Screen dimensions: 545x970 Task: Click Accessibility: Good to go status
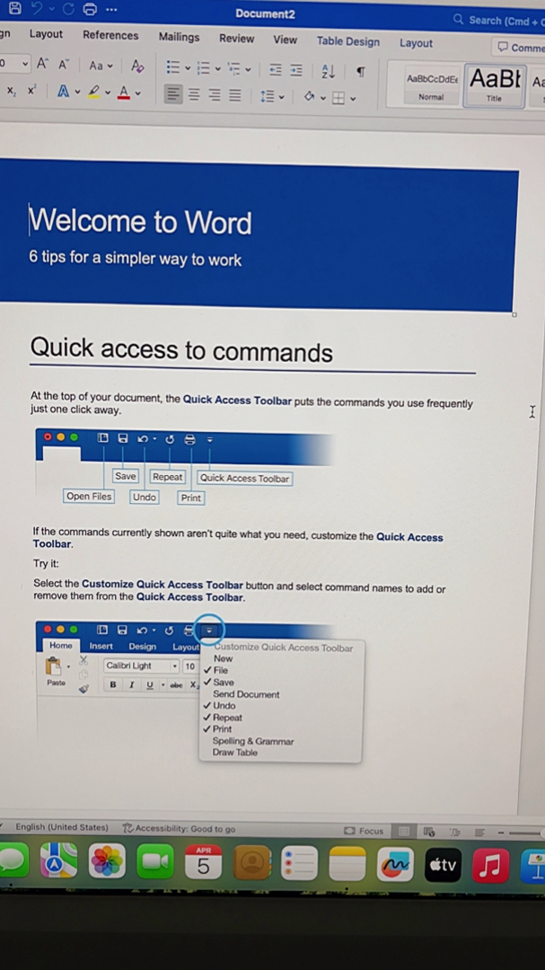point(180,829)
